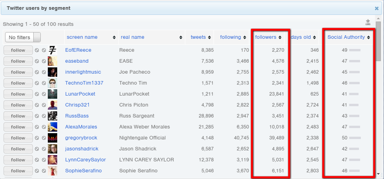The image size is (384, 179).
Task: Click block icon next to innerlightmusic follow button
Action: (37, 72)
